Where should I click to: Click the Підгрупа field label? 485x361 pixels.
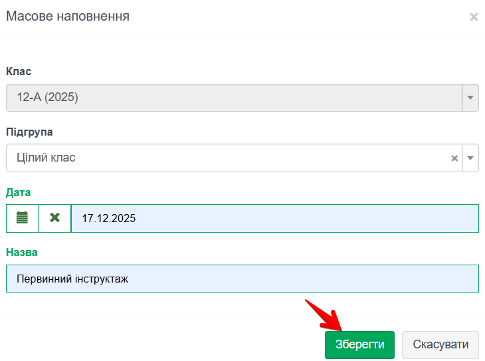29,132
